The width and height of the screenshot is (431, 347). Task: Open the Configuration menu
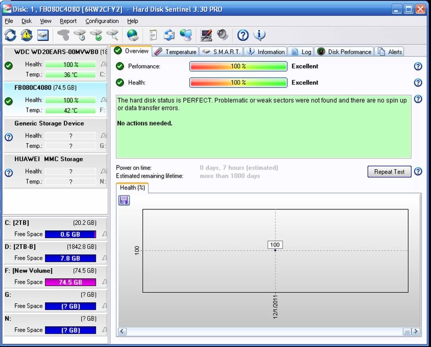tap(102, 21)
